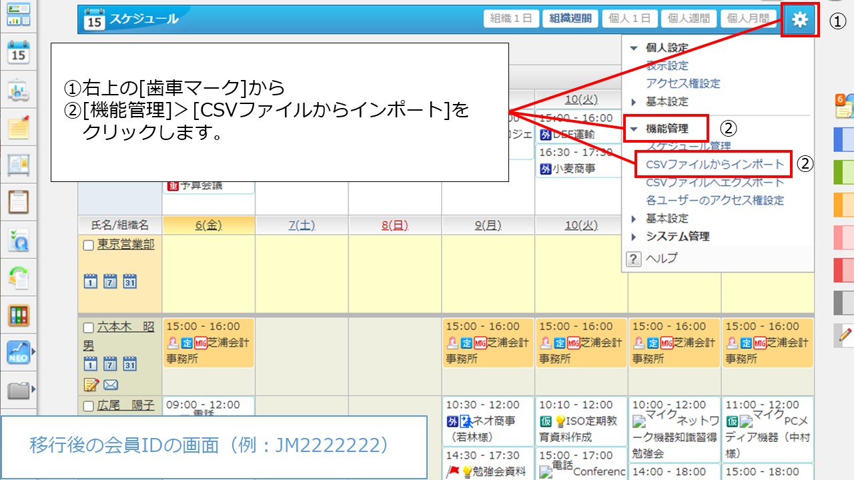
Task: Open the 9(月) date link
Action: tap(488, 225)
